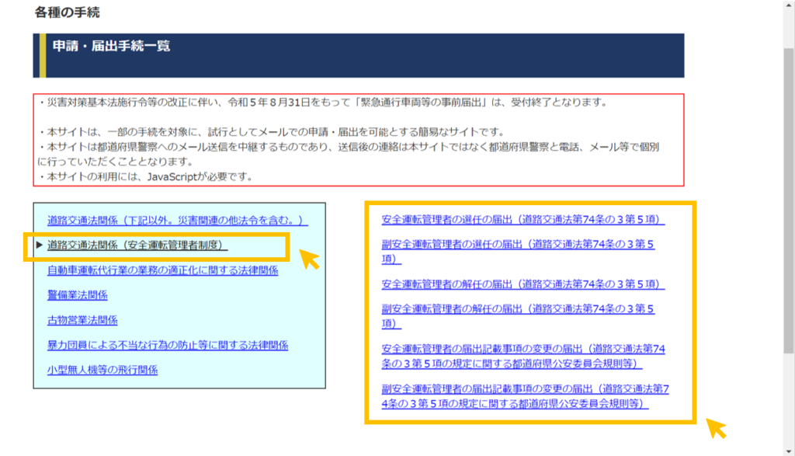Open 警備業法関係 link
Screen dimensions: 795x456
77,295
